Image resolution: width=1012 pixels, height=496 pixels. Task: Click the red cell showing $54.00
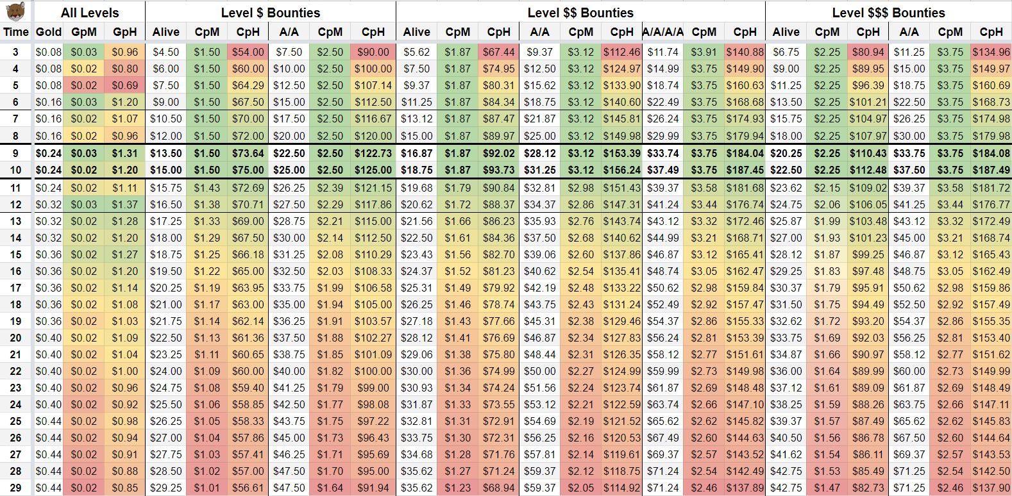(248, 53)
